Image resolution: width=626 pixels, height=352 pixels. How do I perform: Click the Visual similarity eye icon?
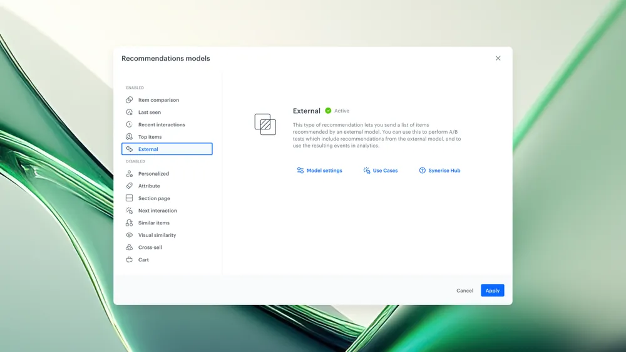pyautogui.click(x=130, y=235)
